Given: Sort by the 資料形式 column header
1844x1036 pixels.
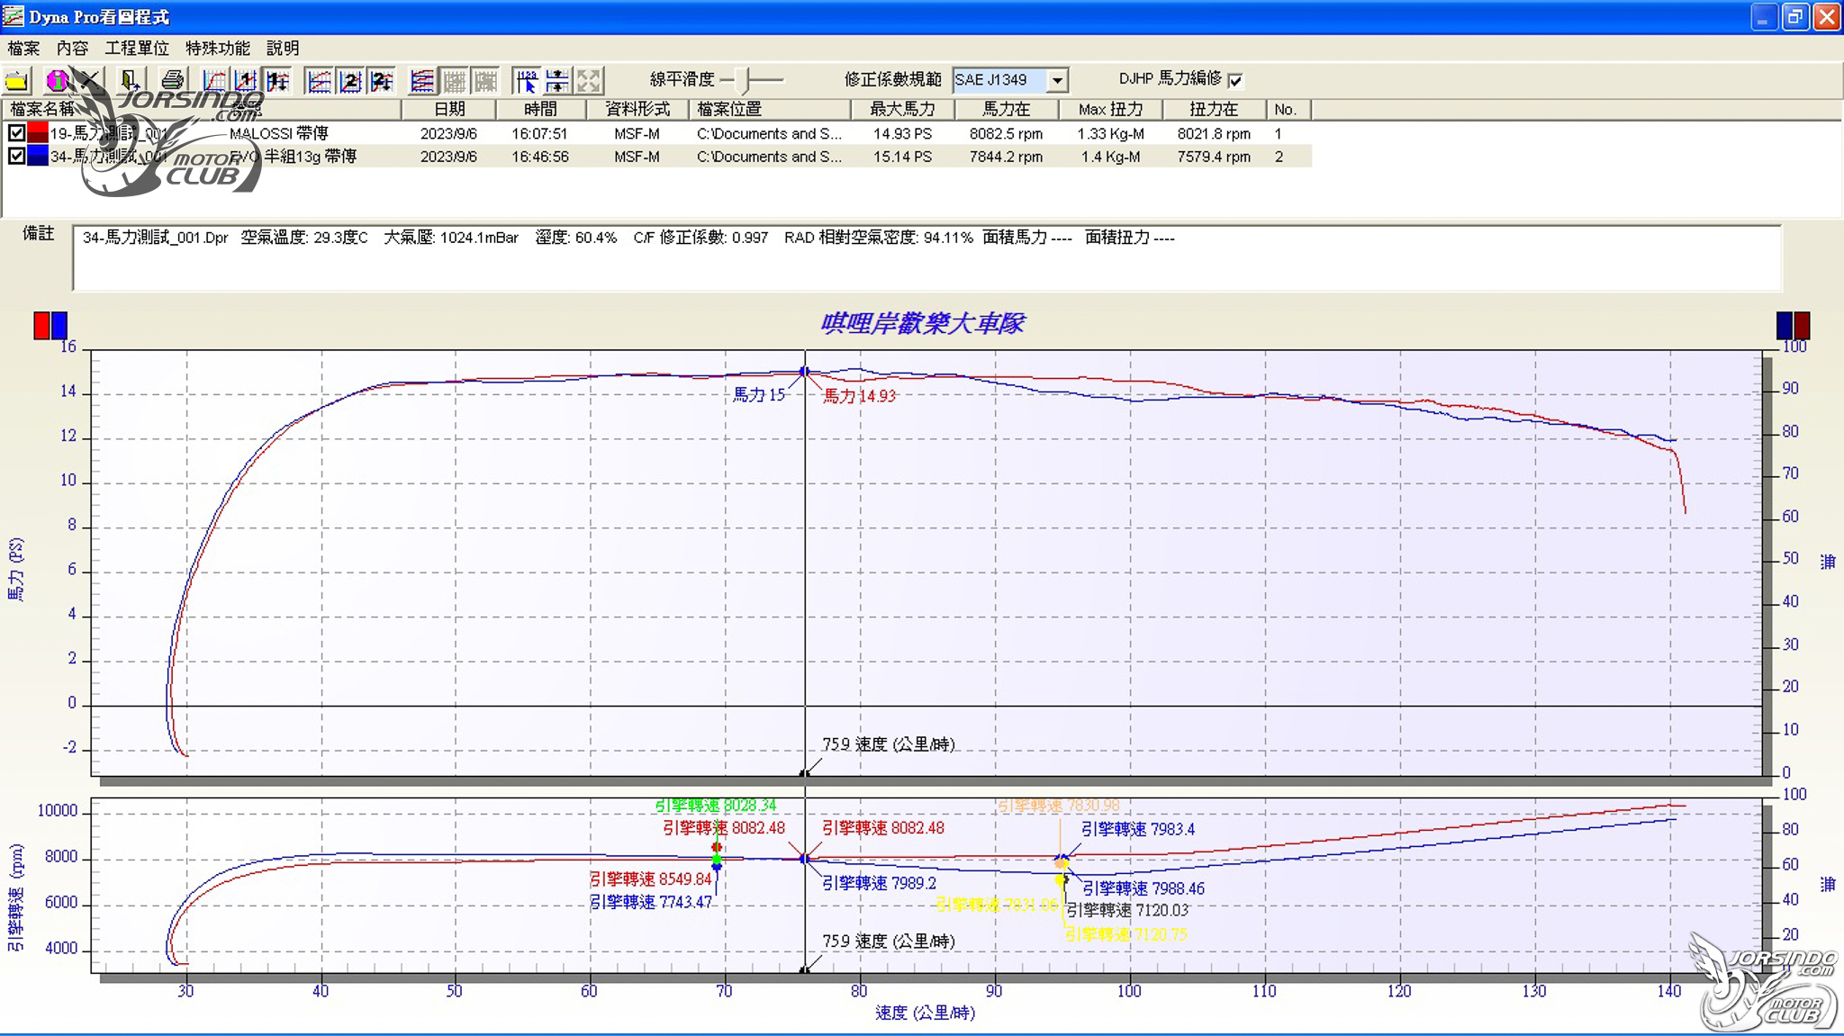Looking at the screenshot, I should click(x=637, y=109).
